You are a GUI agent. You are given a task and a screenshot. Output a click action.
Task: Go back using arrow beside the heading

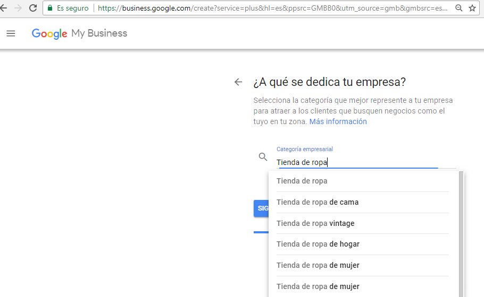(238, 82)
